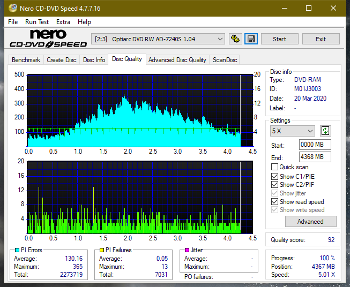
Task: Click the End position field 4368 MB
Action: [315, 157]
